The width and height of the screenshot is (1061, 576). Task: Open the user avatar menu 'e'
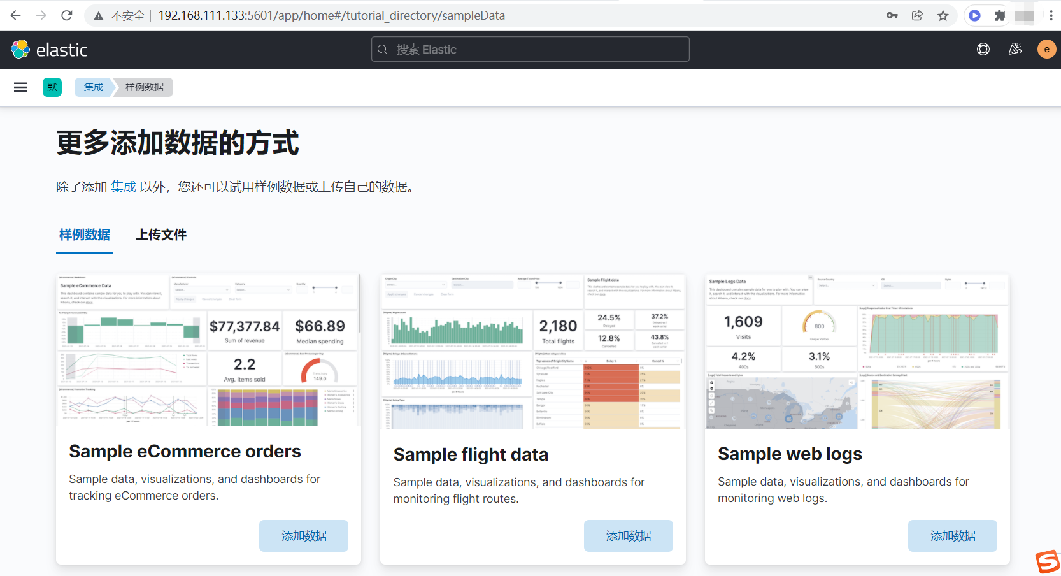pos(1046,49)
